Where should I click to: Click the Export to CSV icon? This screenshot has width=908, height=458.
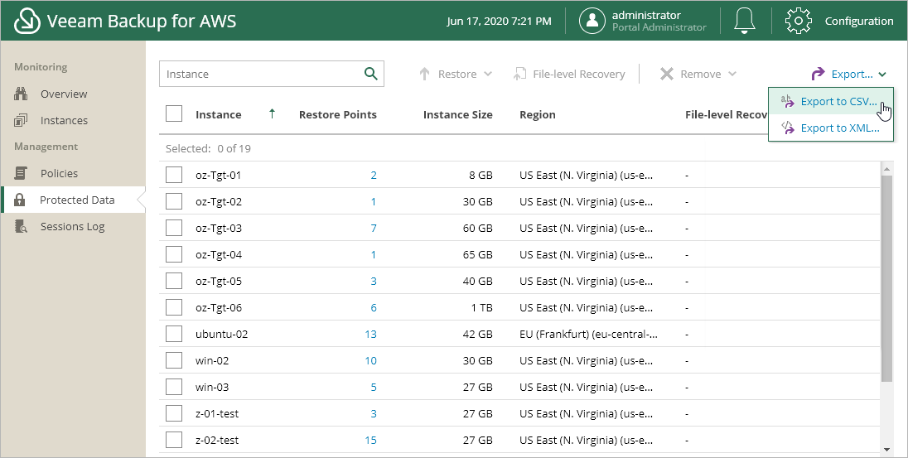pyautogui.click(x=788, y=101)
